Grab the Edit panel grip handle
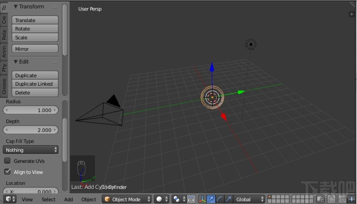 tap(55, 62)
